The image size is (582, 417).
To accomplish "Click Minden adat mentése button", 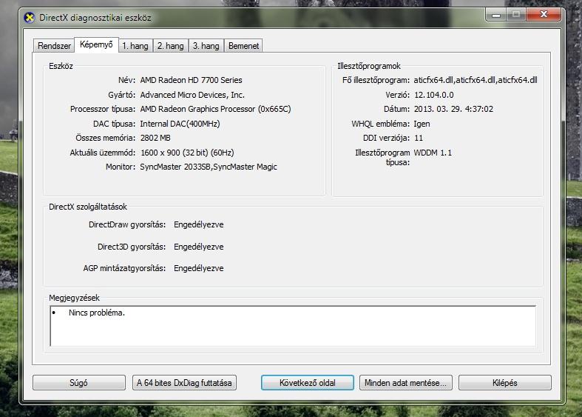I will coord(406,382).
